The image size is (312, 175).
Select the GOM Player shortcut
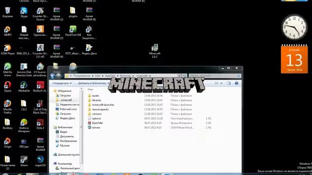pos(8,50)
